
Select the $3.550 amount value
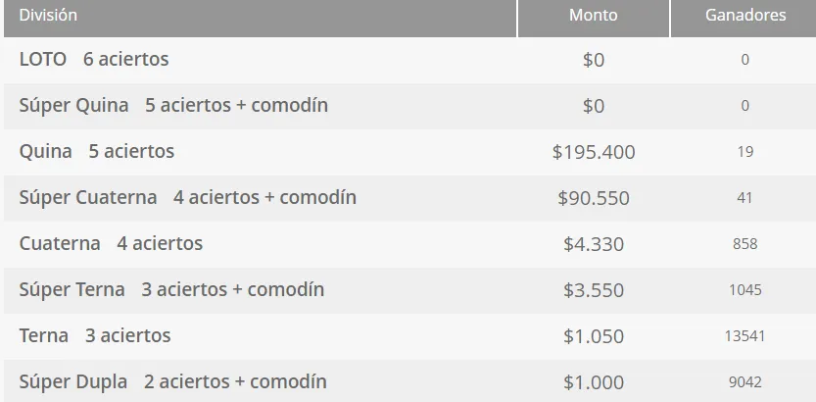click(x=594, y=290)
